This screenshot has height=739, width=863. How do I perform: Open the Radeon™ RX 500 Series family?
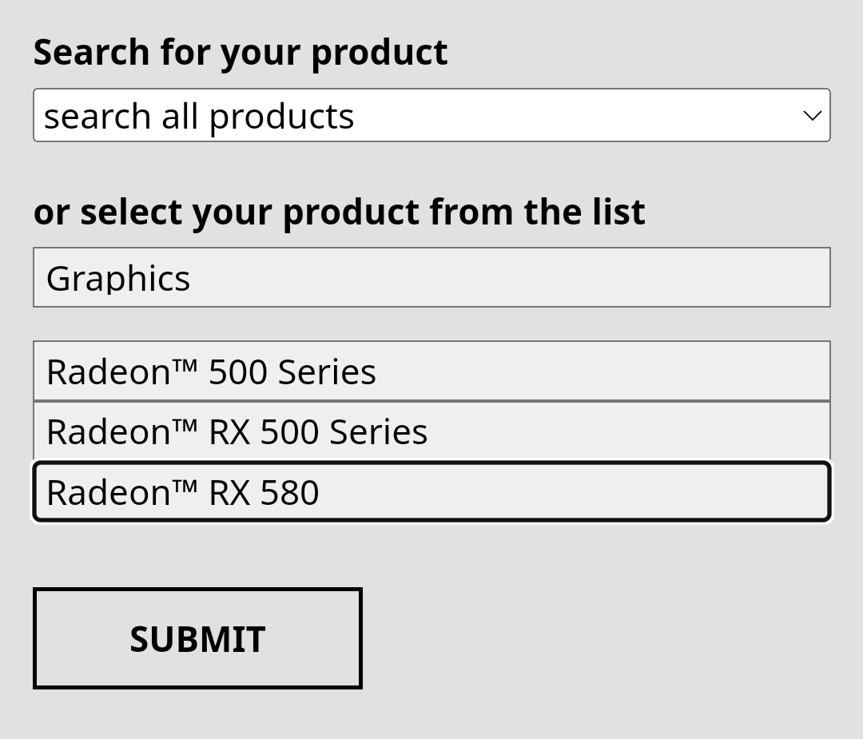click(431, 431)
